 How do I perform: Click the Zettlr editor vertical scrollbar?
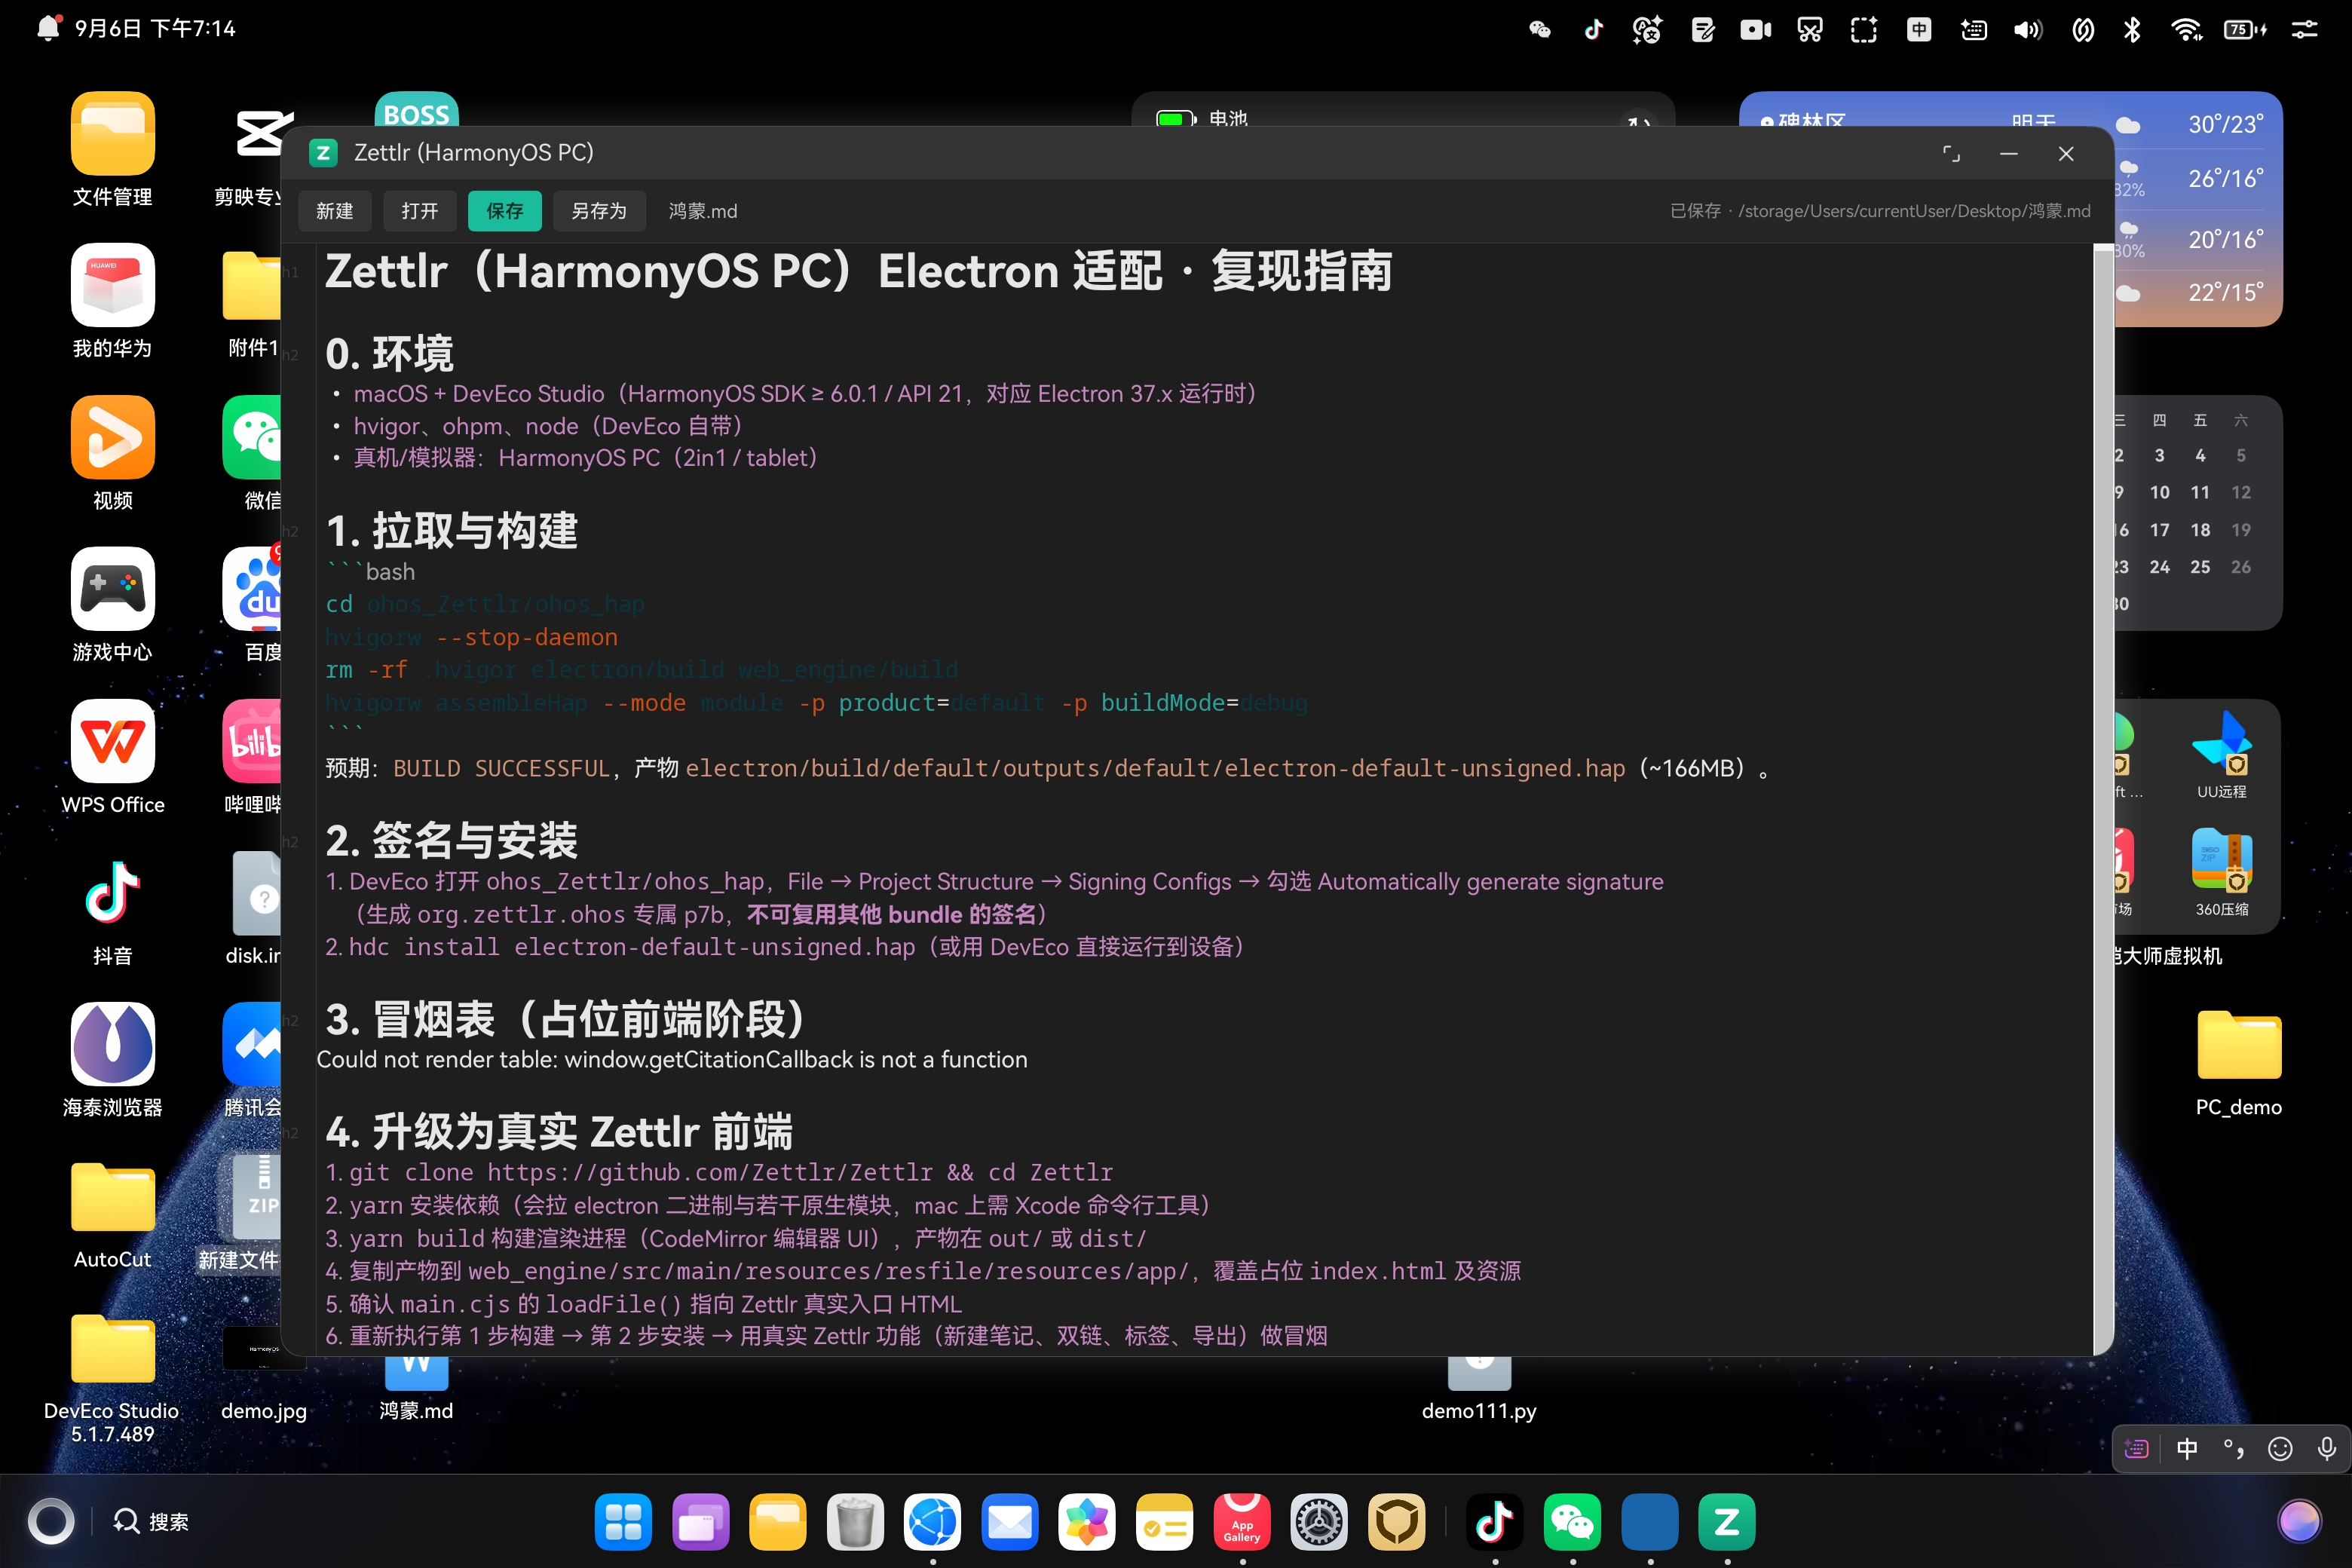tap(2103, 798)
